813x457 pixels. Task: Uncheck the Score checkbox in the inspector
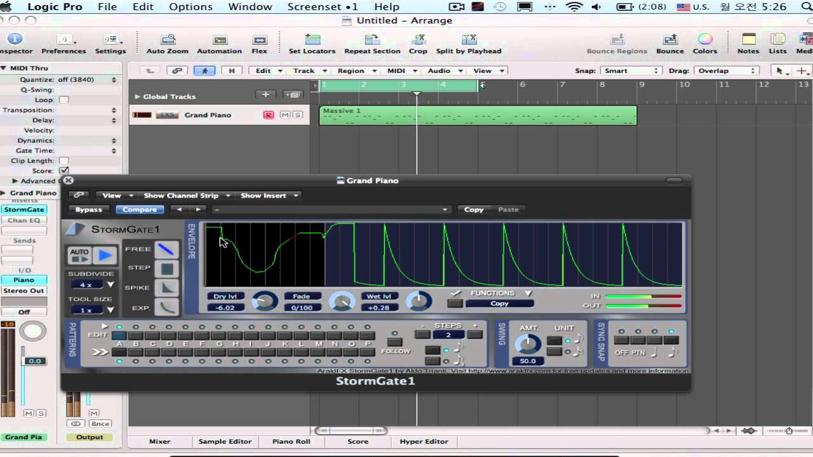64,171
